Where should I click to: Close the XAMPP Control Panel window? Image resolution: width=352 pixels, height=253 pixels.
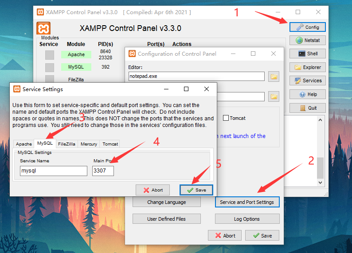click(318, 12)
